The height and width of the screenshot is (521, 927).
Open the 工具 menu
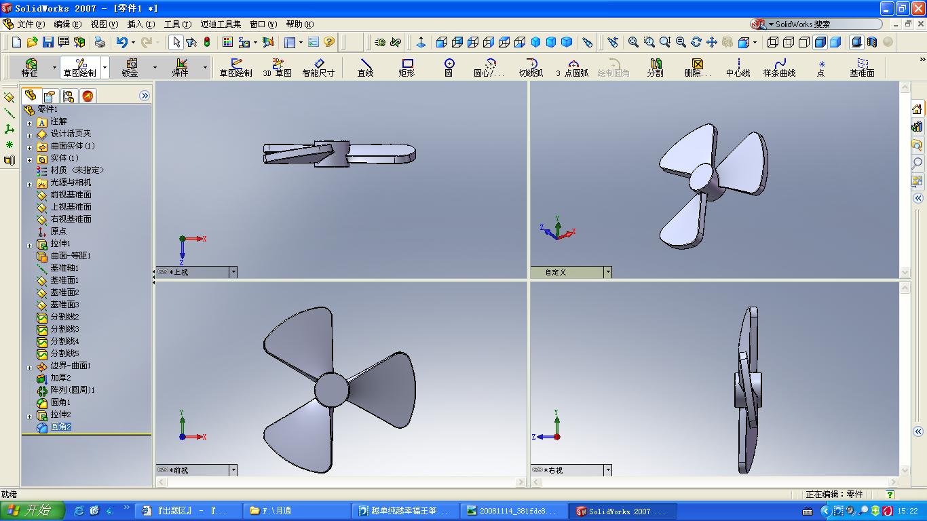[177, 24]
